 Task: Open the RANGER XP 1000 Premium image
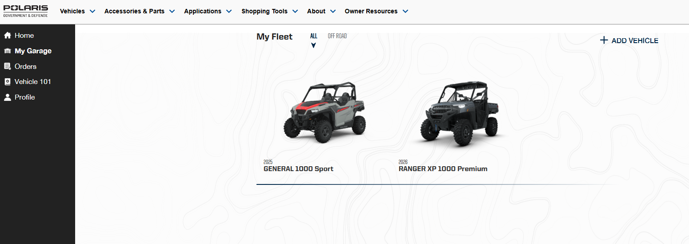click(x=460, y=114)
